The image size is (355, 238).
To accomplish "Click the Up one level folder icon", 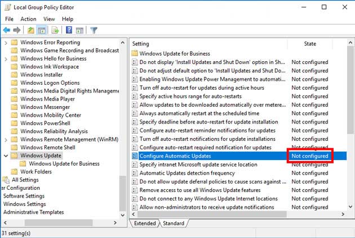I will click(31, 30).
